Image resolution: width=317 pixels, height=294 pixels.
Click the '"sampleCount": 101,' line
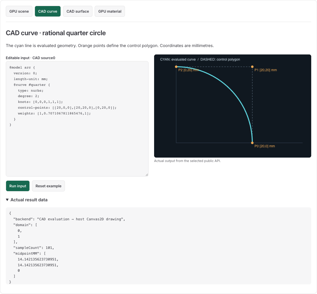click(x=34, y=248)
